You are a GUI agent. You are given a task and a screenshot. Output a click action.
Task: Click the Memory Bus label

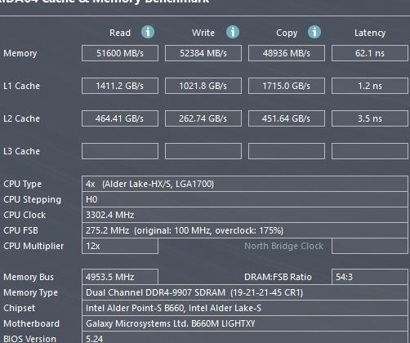click(29, 277)
